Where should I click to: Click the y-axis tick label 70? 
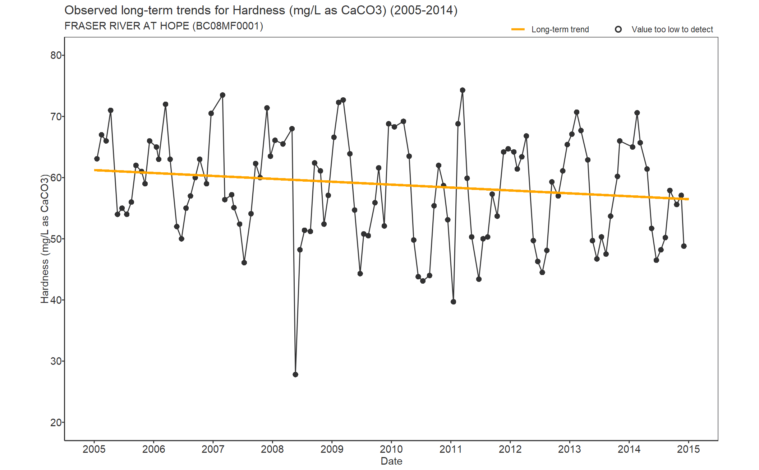pyautogui.click(x=56, y=117)
